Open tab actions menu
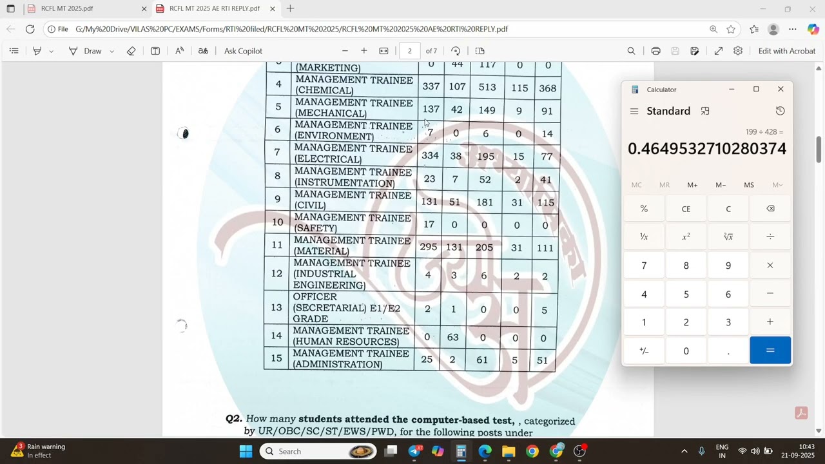Viewport: 825px width, 464px height. [10, 8]
